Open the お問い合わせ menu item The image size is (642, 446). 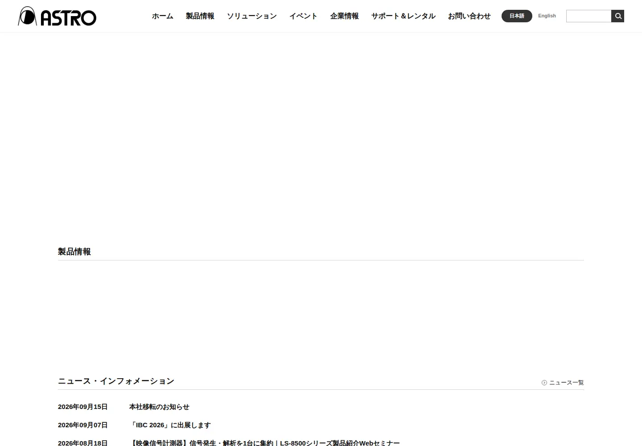pyautogui.click(x=469, y=16)
